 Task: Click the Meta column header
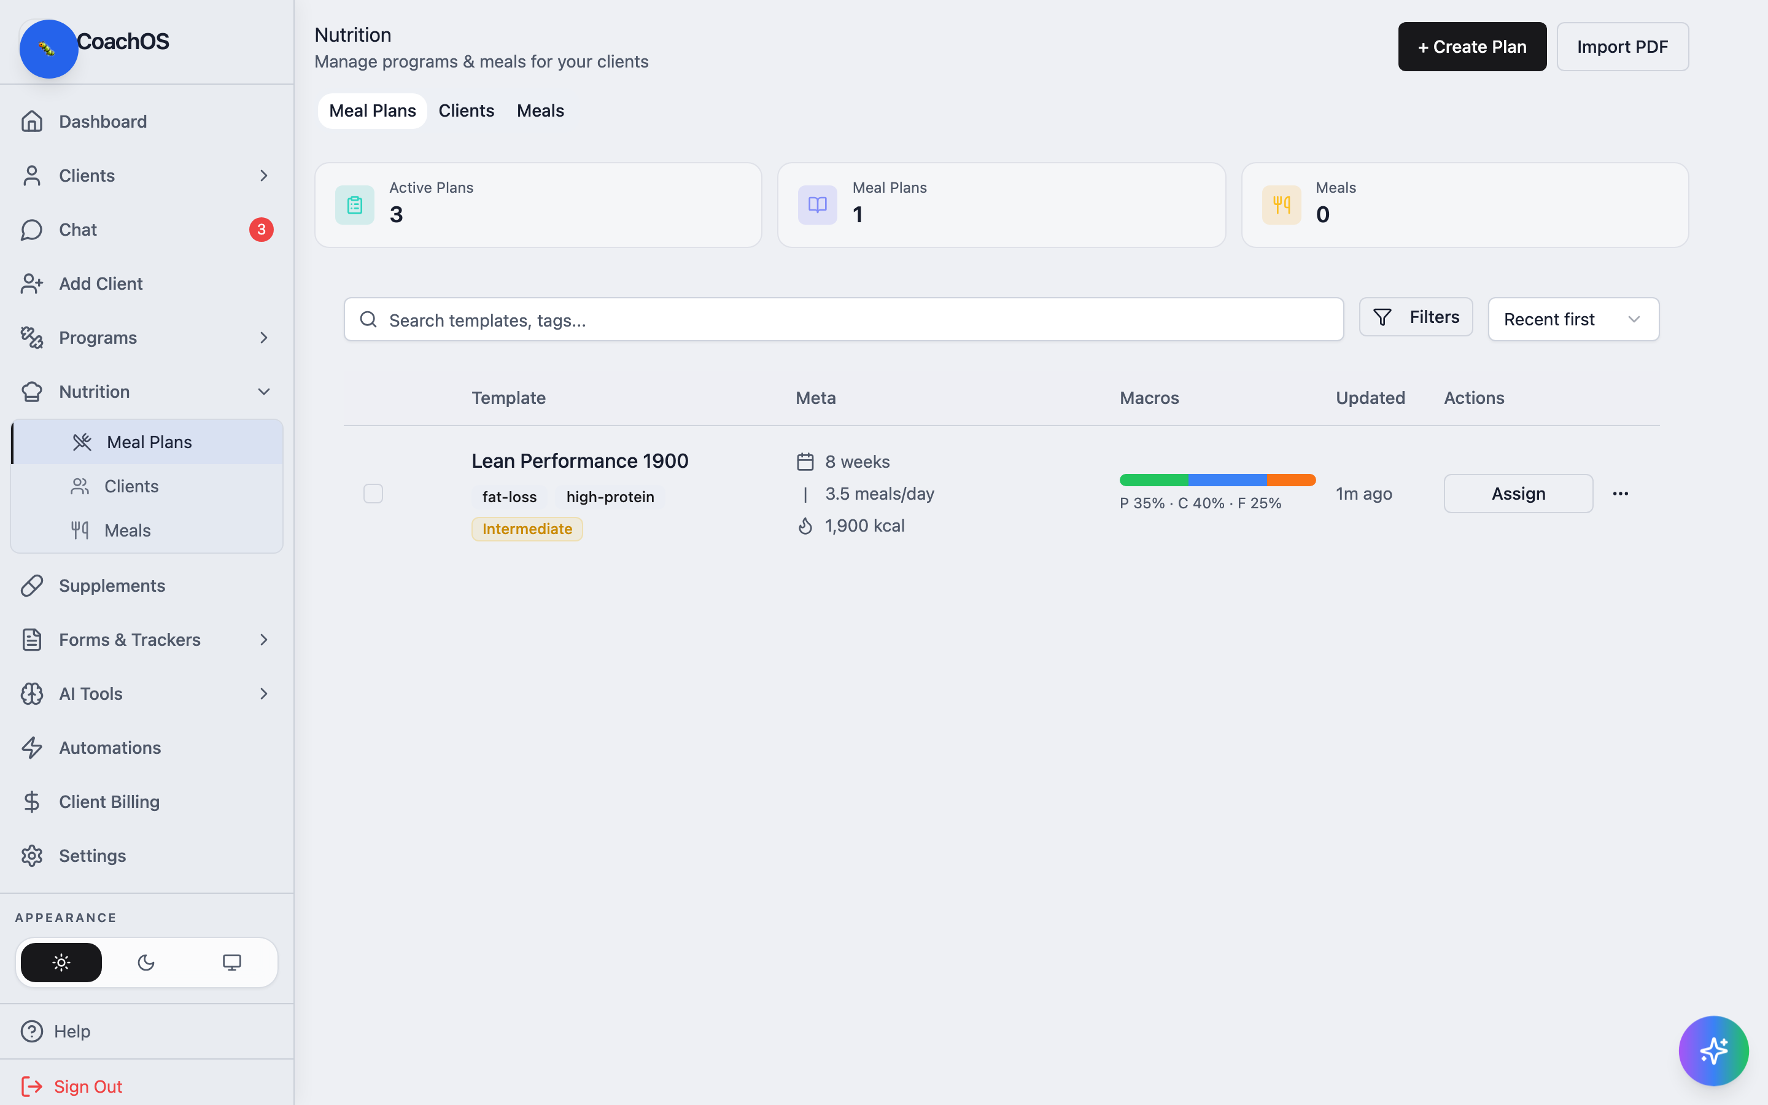click(815, 398)
